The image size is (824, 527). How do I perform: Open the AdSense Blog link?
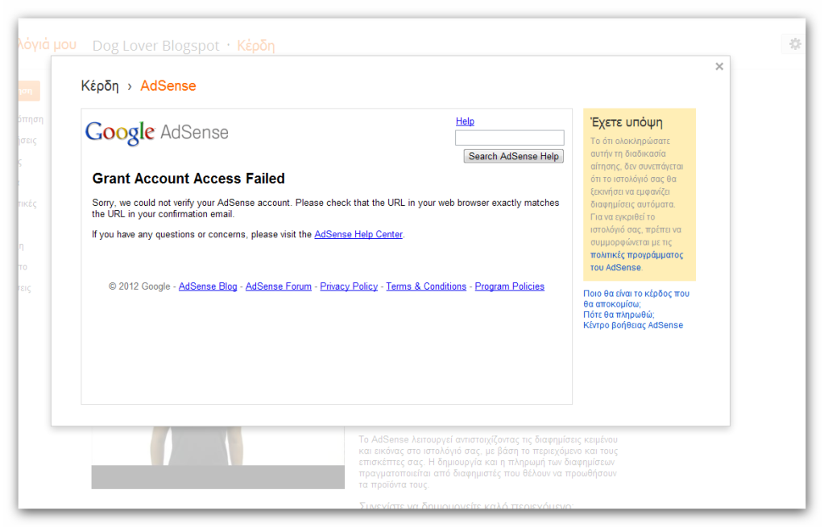pos(208,286)
